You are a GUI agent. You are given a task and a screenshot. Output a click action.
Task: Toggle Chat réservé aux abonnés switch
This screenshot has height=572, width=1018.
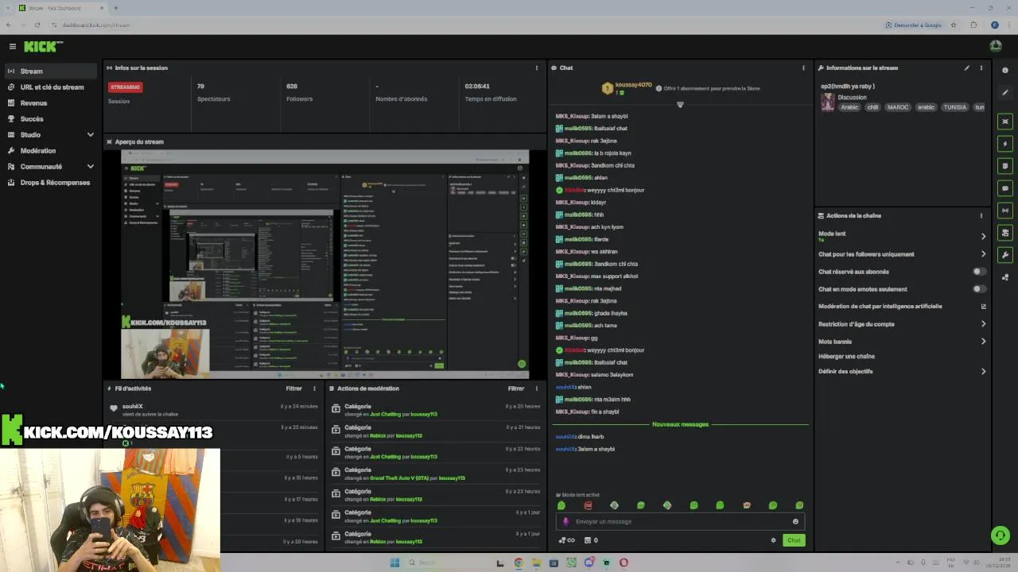[x=979, y=272]
